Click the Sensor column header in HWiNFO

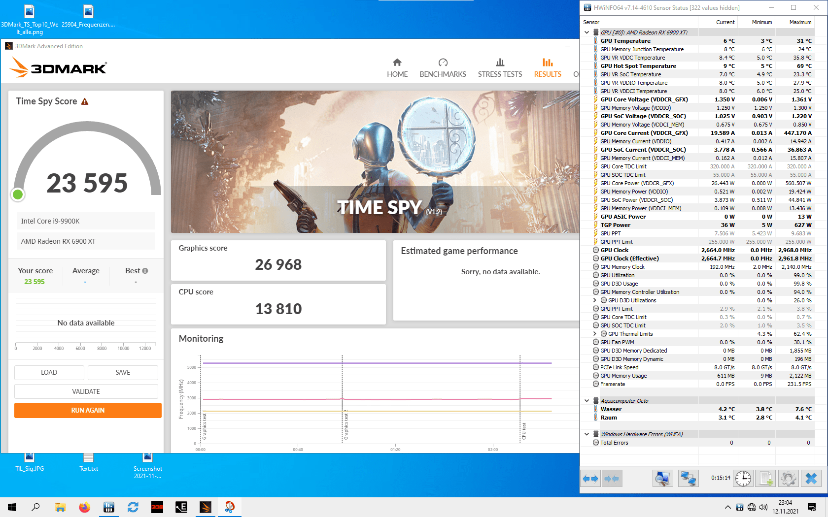pyautogui.click(x=640, y=22)
